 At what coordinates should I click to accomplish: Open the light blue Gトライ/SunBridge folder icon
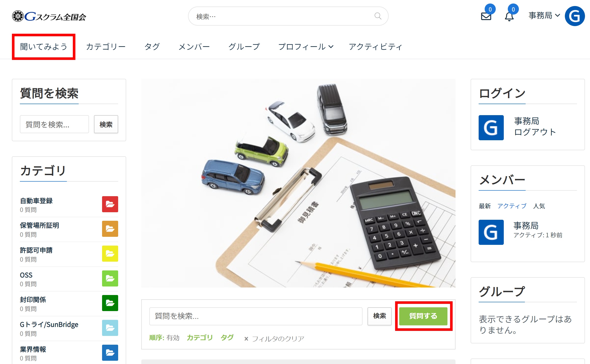(110, 328)
